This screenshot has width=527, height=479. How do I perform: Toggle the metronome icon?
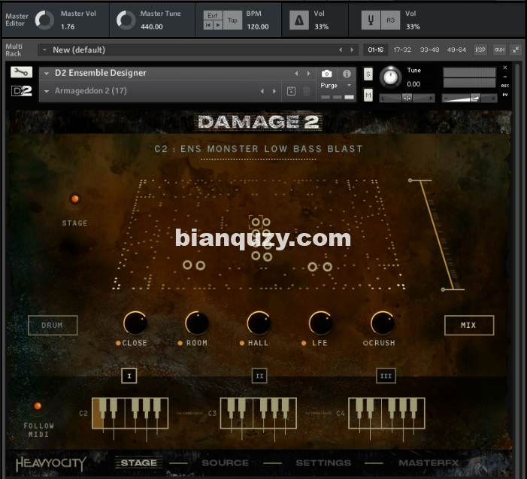click(298, 20)
